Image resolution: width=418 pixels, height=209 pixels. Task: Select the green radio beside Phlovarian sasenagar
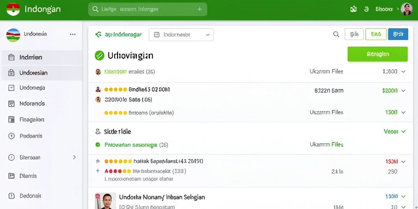[x=98, y=145]
